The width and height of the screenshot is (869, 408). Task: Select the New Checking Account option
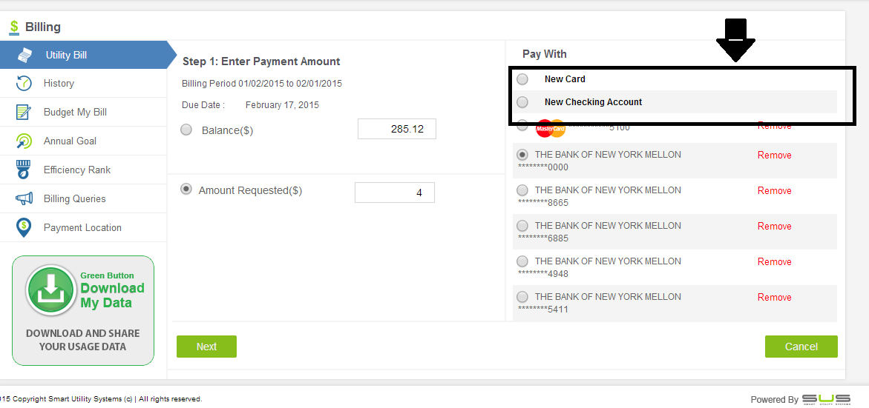[x=522, y=102]
